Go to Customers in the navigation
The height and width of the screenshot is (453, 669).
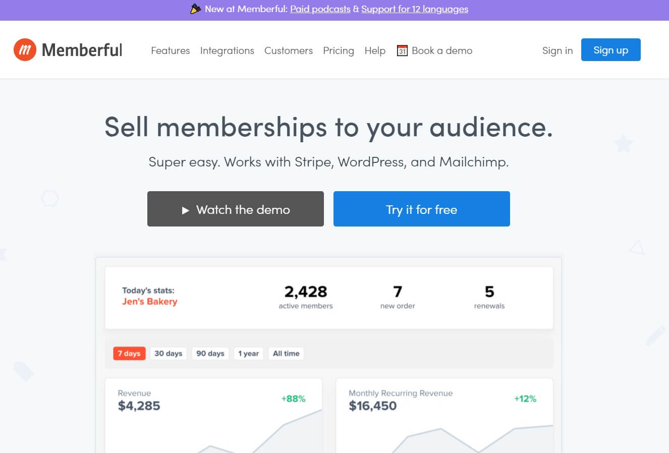pyautogui.click(x=289, y=50)
